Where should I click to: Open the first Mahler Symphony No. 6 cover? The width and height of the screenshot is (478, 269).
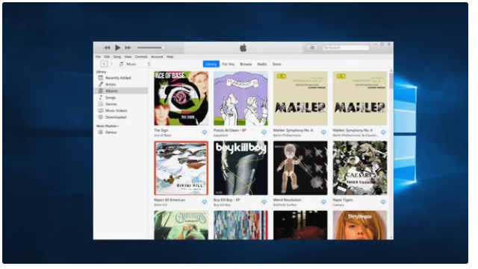pos(300,98)
